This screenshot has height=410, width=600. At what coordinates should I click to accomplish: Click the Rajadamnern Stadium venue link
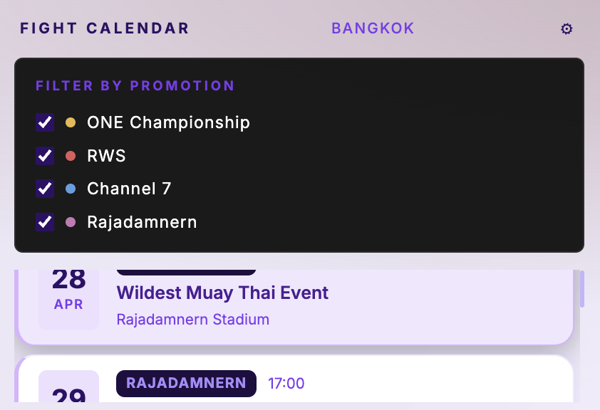coord(192,320)
